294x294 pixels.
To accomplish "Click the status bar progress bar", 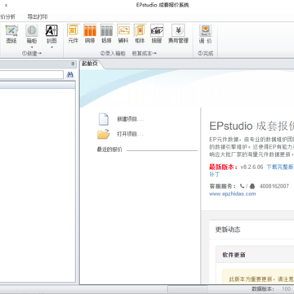I will point(188,289).
